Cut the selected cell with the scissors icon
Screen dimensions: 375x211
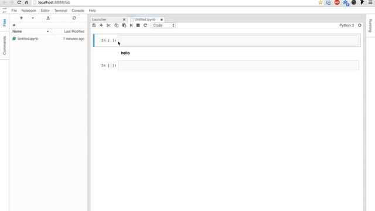(108, 25)
